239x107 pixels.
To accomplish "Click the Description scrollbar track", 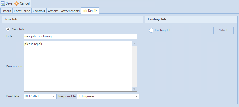I will point(134,66).
